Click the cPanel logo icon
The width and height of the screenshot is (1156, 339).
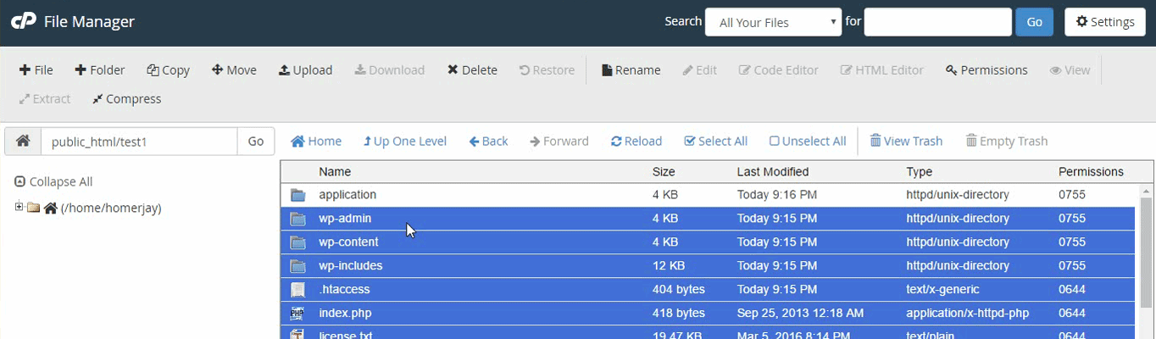click(x=23, y=22)
